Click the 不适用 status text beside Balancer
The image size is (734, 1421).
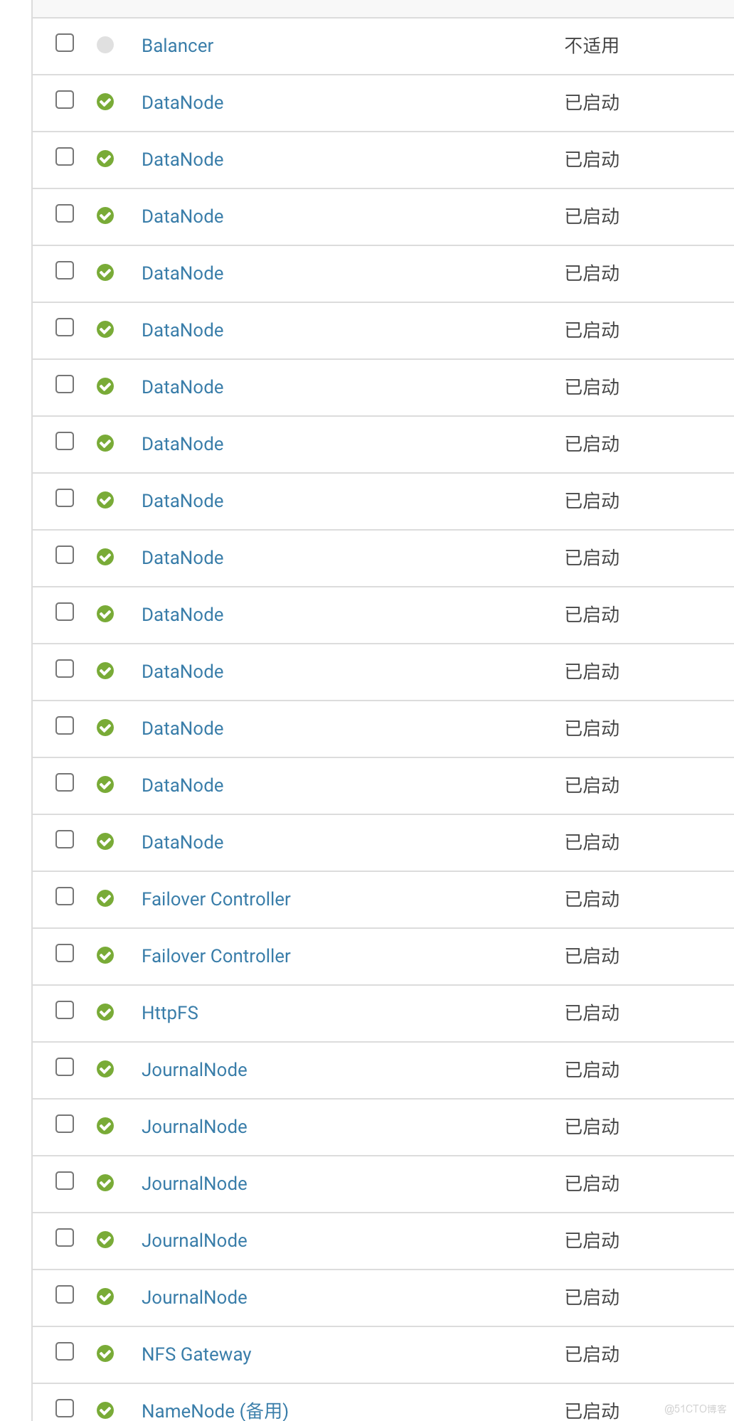pos(591,45)
